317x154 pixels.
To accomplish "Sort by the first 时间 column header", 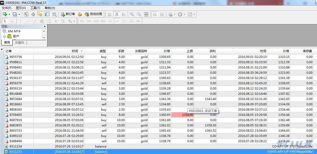I will (x=59, y=51).
